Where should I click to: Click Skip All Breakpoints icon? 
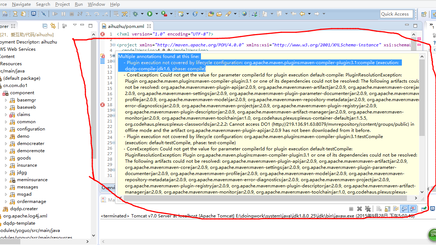[x=44, y=14]
